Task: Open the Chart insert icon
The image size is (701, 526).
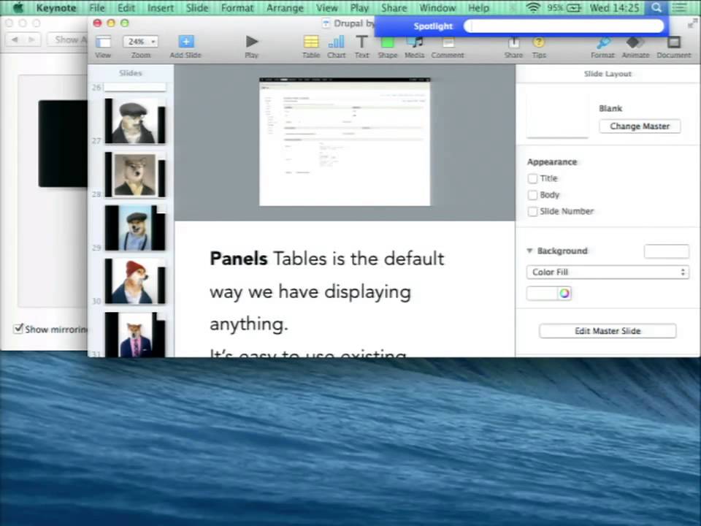Action: coord(336,42)
